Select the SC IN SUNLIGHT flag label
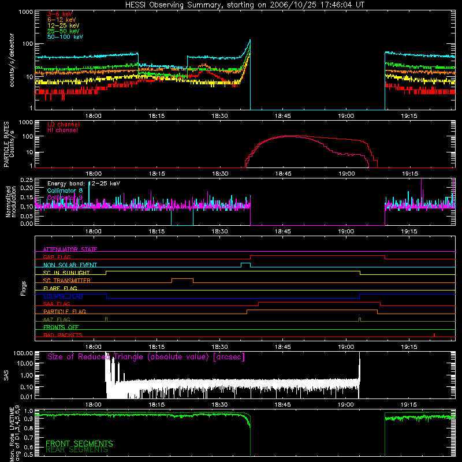462x462 pixels. 66,273
